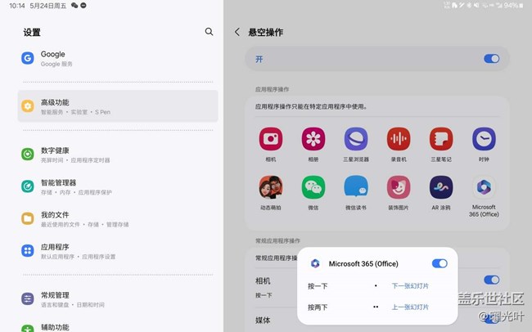Image resolution: width=532 pixels, height=332 pixels.
Task: Open 高级功能 settings category
Action: click(x=118, y=106)
